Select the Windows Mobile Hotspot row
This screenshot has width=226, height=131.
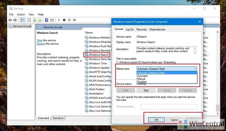98,37
